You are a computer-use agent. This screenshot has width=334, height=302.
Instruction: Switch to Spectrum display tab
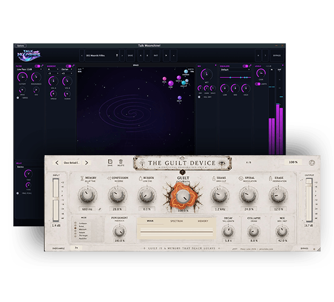tap(176, 221)
